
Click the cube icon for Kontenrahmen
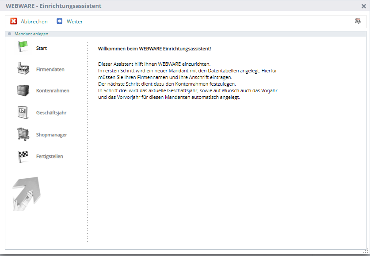click(x=23, y=90)
